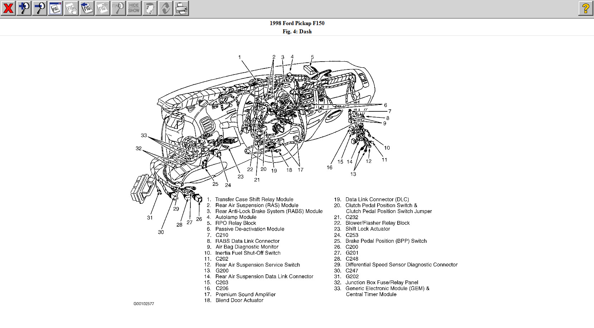Click the greyed Find magnifier icon
Screen dimensions: 594x328
[118, 8]
